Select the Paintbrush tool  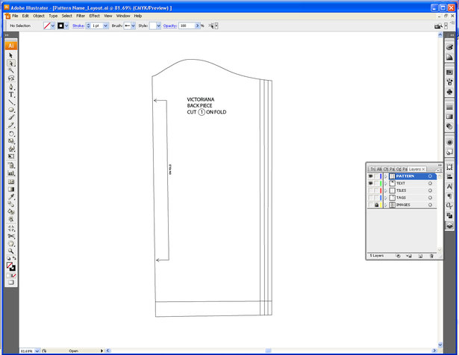pos(11,117)
